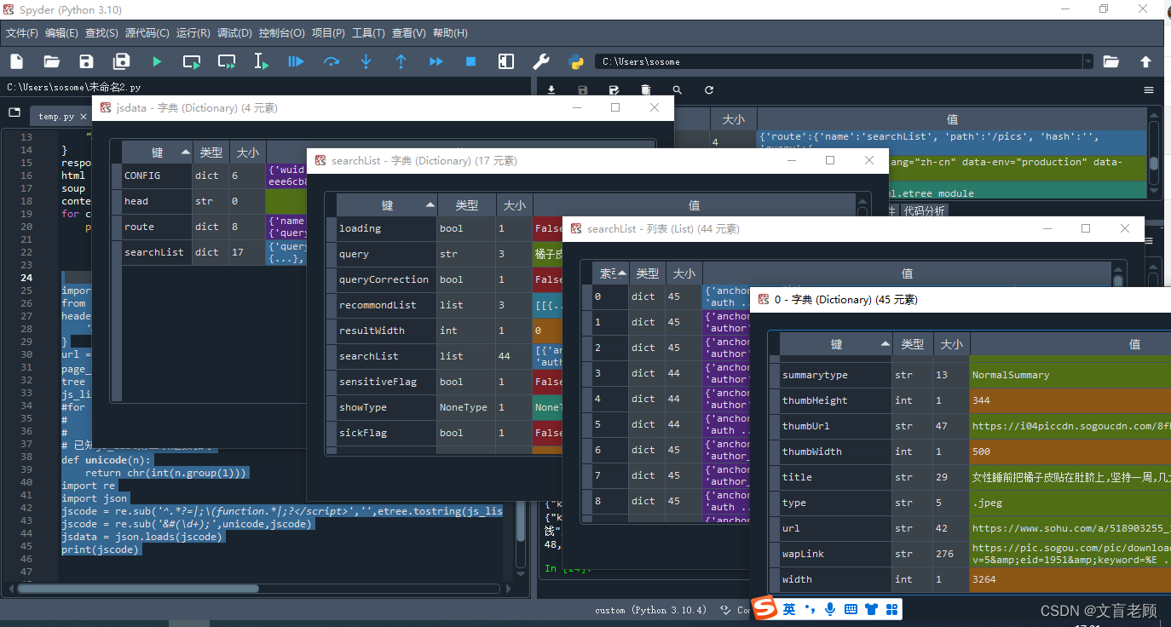Run current cell and advance to next

pyautogui.click(x=226, y=61)
